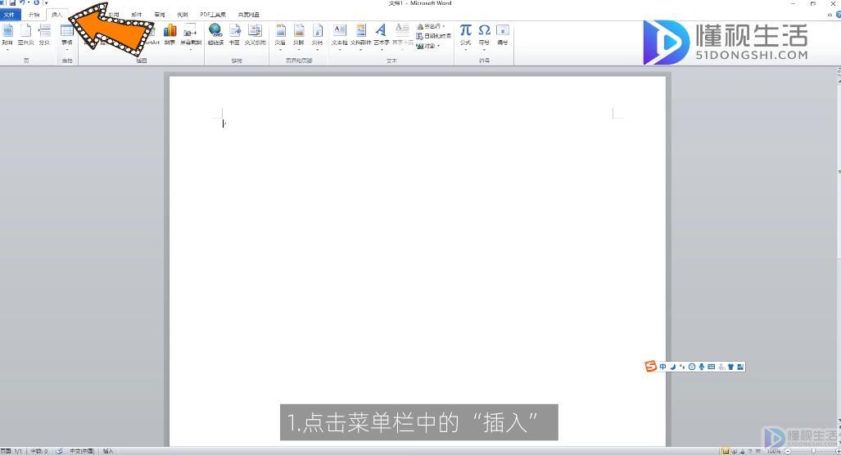The width and height of the screenshot is (841, 455).
Task: Insert an equation (公式) pi icon
Action: [x=466, y=37]
